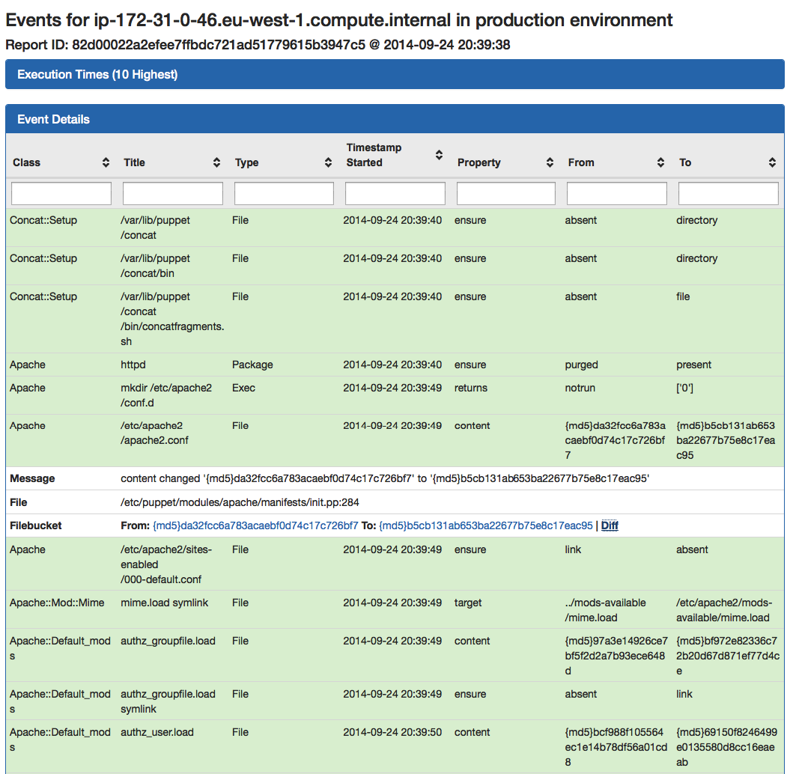787x774 pixels.
Task: Click the 2014-09-24 20:39:50 timestamp cell
Action: point(392,732)
